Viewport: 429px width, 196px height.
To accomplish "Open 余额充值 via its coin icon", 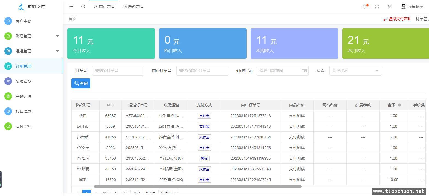I will click(x=8, y=96).
